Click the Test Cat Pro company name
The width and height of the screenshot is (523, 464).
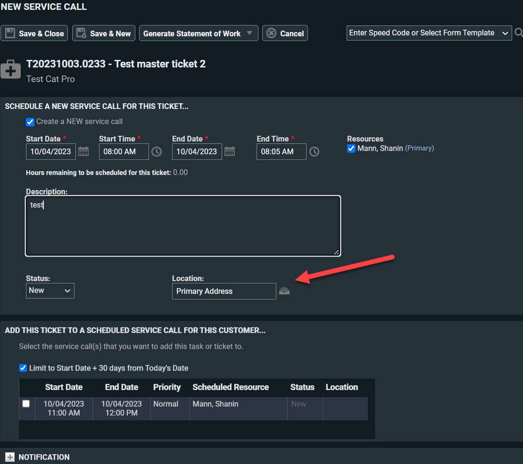click(x=50, y=79)
